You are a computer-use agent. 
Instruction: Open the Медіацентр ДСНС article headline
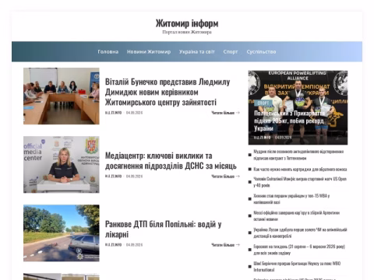(171, 161)
